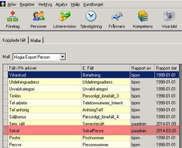Sort by Rapport av column header
The width and height of the screenshot is (182, 148).
(x=142, y=68)
